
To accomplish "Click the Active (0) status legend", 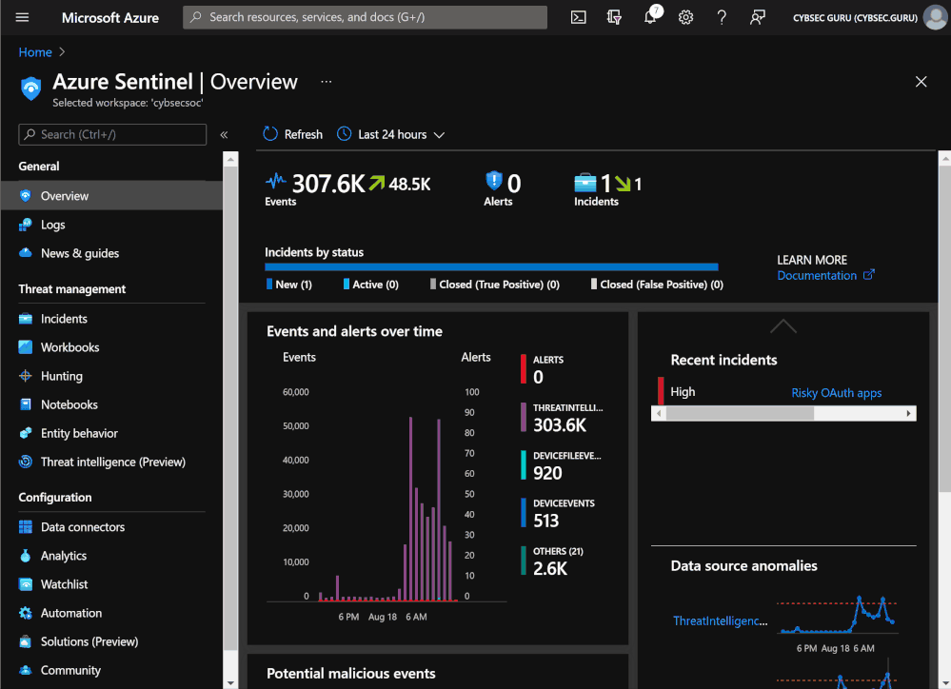I will [x=370, y=285].
